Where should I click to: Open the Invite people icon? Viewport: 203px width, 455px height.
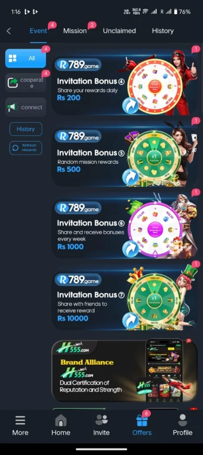pyautogui.click(x=101, y=420)
